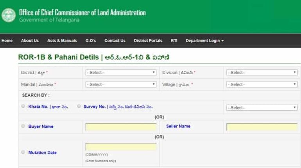Screen dimensions: 301x168
Task: Click the Mutation Date label
Action: coord(43,153)
